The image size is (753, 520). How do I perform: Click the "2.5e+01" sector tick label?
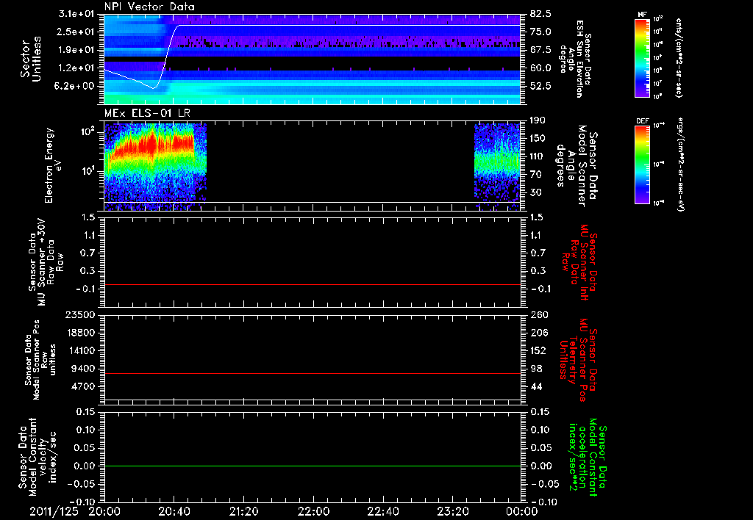[x=76, y=32]
